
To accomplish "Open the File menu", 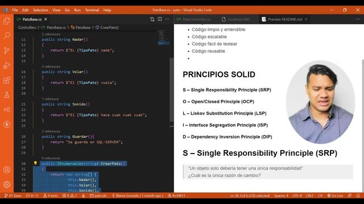I will tap(15, 10).
